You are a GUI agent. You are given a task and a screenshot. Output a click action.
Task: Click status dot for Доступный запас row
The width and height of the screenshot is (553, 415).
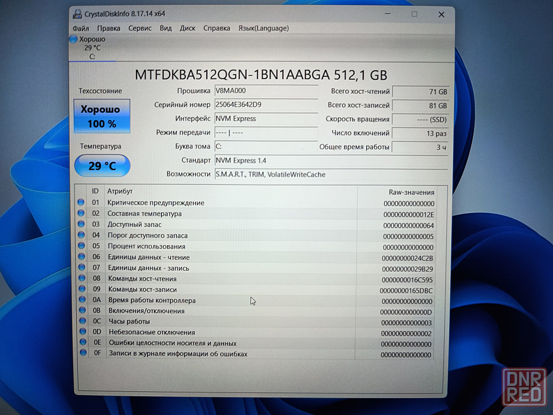tap(81, 224)
